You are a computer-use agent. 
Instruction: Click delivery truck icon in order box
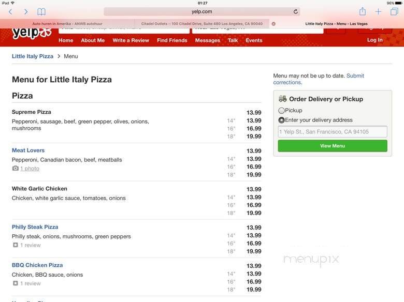pyautogui.click(x=283, y=99)
